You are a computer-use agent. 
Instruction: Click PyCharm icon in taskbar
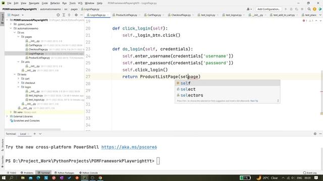(x=85, y=177)
